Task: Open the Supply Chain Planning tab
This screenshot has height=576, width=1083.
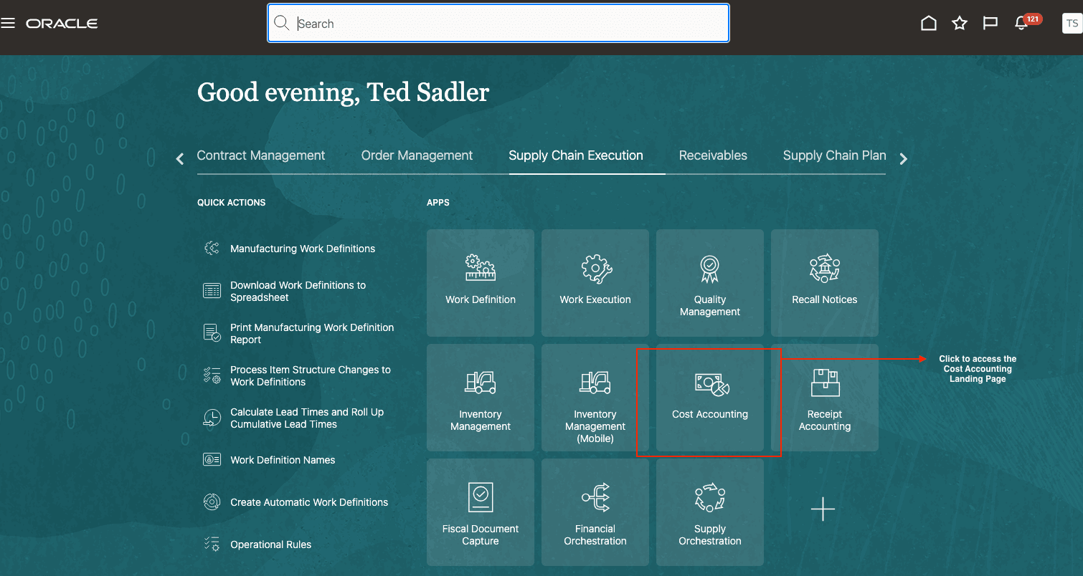Action: [x=835, y=155]
